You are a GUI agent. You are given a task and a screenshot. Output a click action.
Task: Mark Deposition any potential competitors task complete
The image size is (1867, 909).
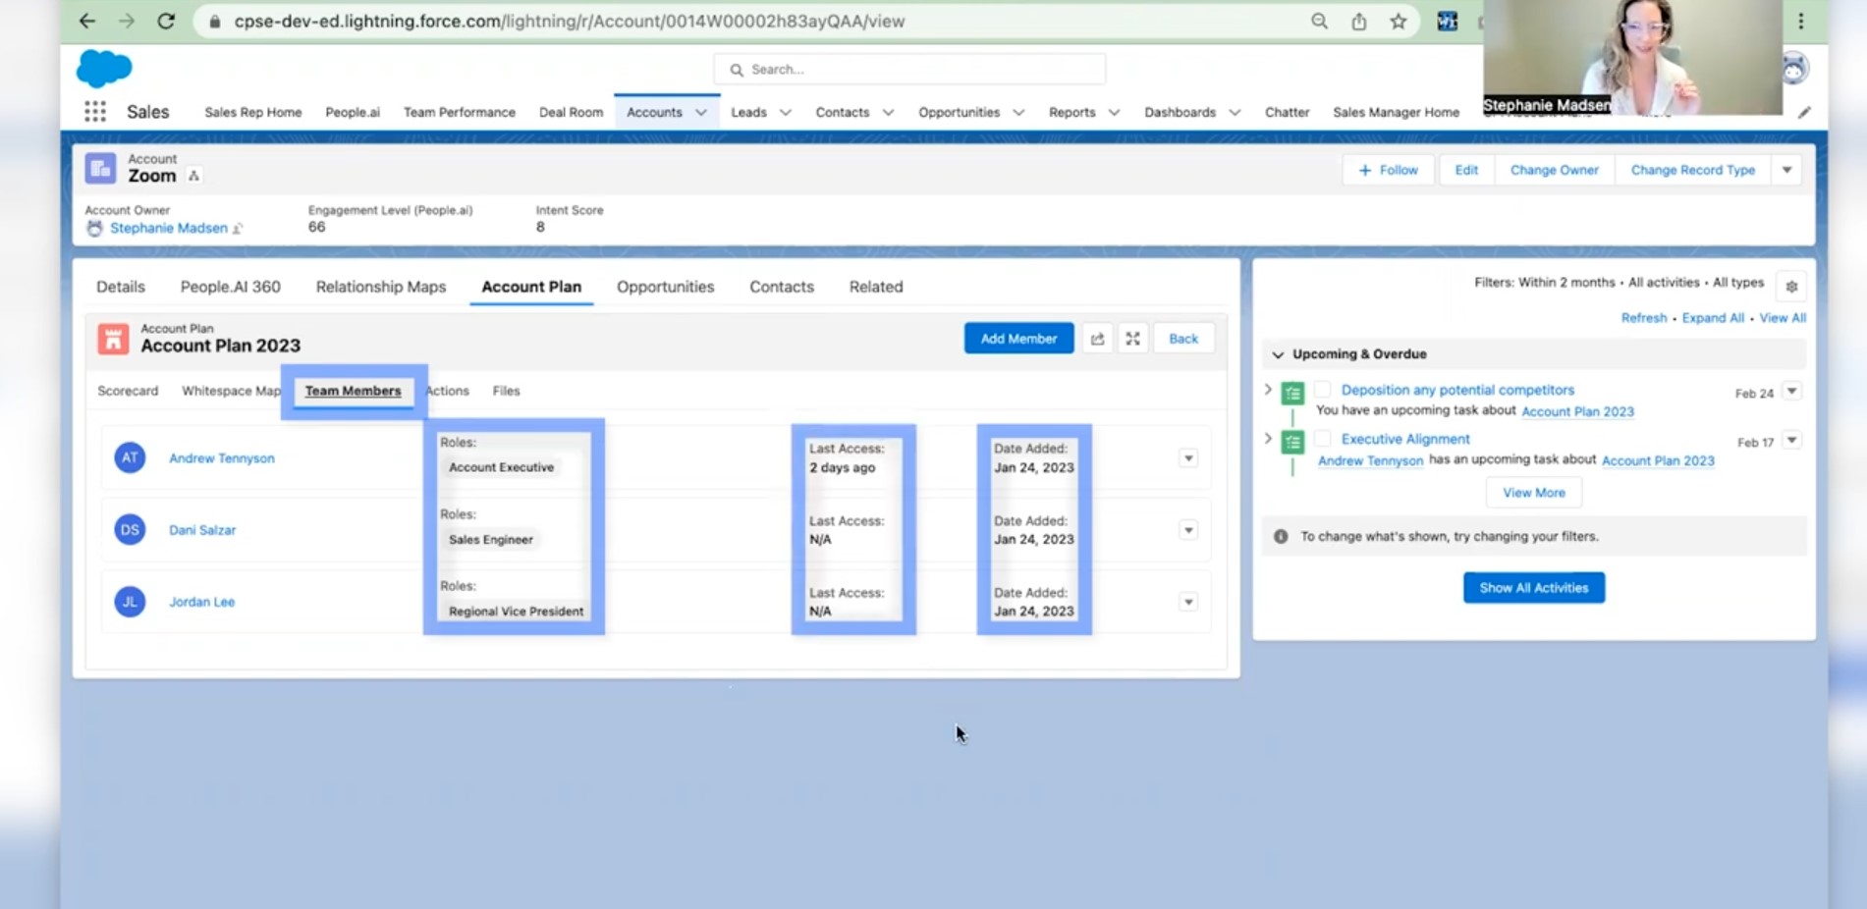click(1322, 390)
